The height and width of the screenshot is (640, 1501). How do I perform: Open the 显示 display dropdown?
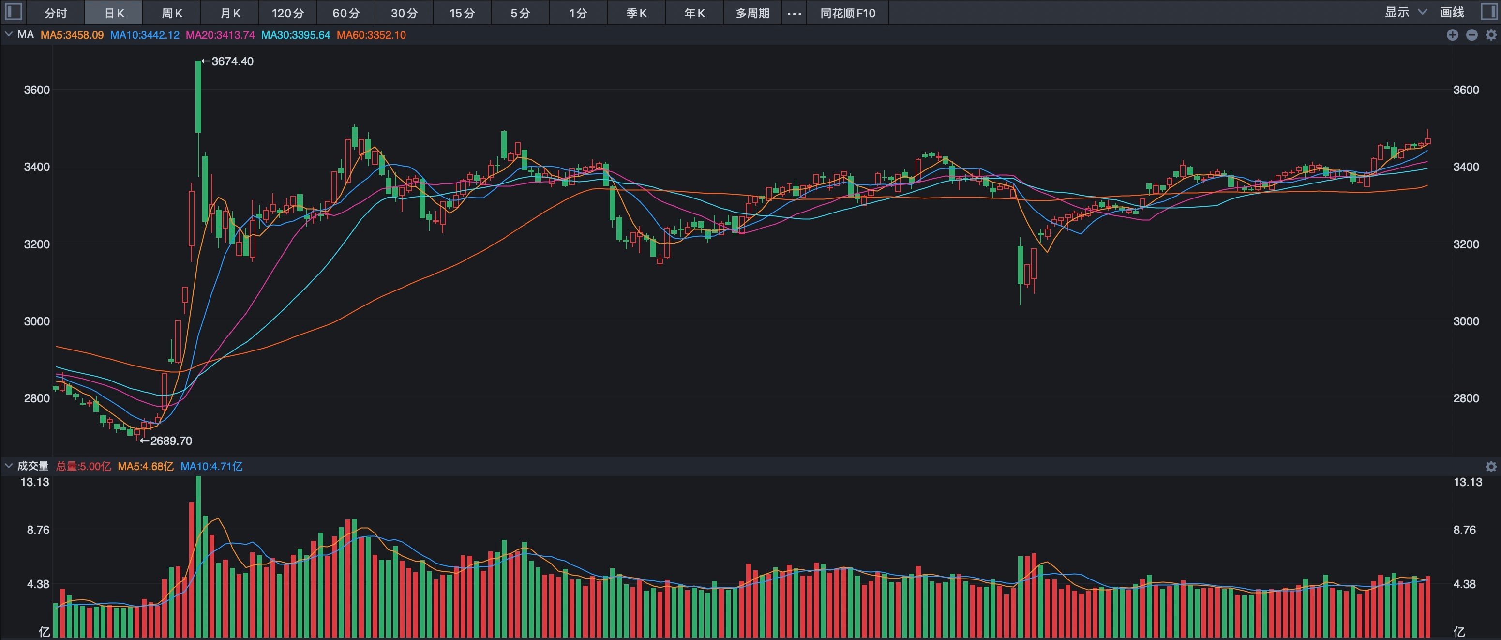(x=1406, y=12)
